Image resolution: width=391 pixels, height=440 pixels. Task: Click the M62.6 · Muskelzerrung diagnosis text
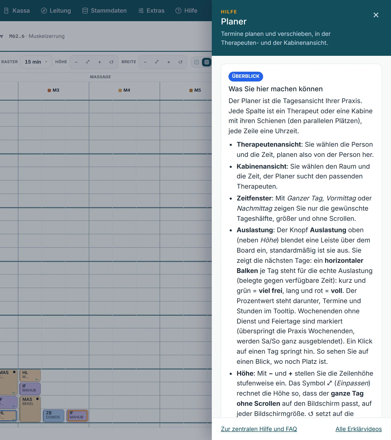pos(37,36)
